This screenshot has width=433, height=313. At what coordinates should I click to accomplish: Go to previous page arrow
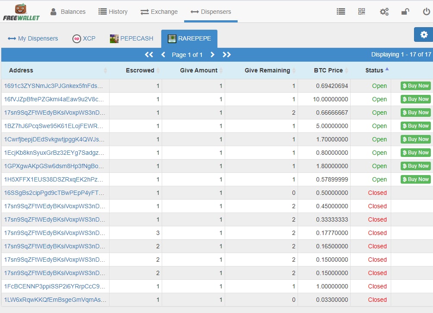pyautogui.click(x=163, y=55)
